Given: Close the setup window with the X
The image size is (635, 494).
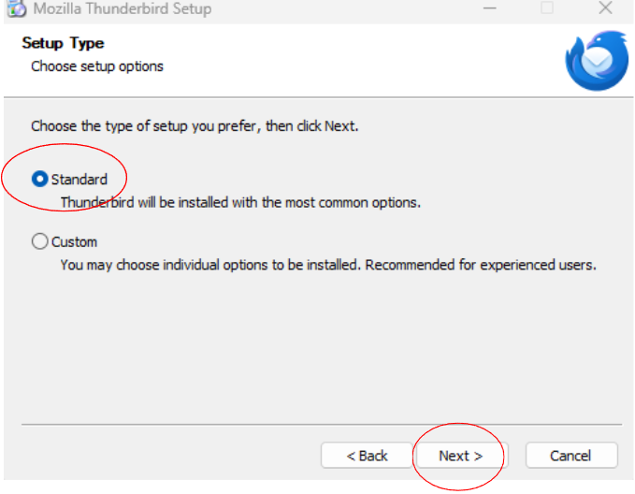Looking at the screenshot, I should (x=605, y=7).
